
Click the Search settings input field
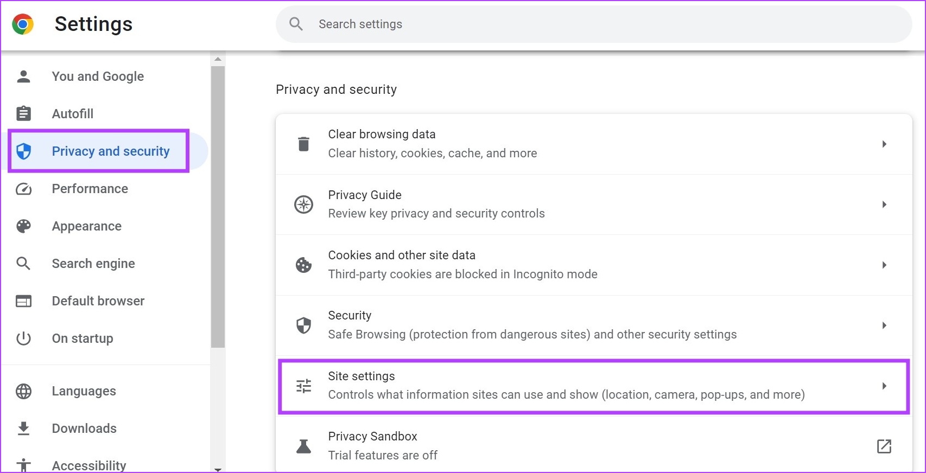594,24
